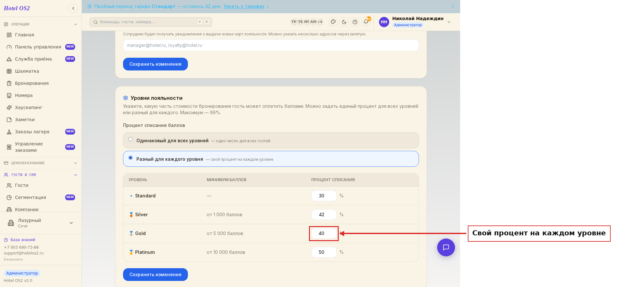The width and height of the screenshot is (618, 287).
Task: Focus the command search field
Action: 151,22
